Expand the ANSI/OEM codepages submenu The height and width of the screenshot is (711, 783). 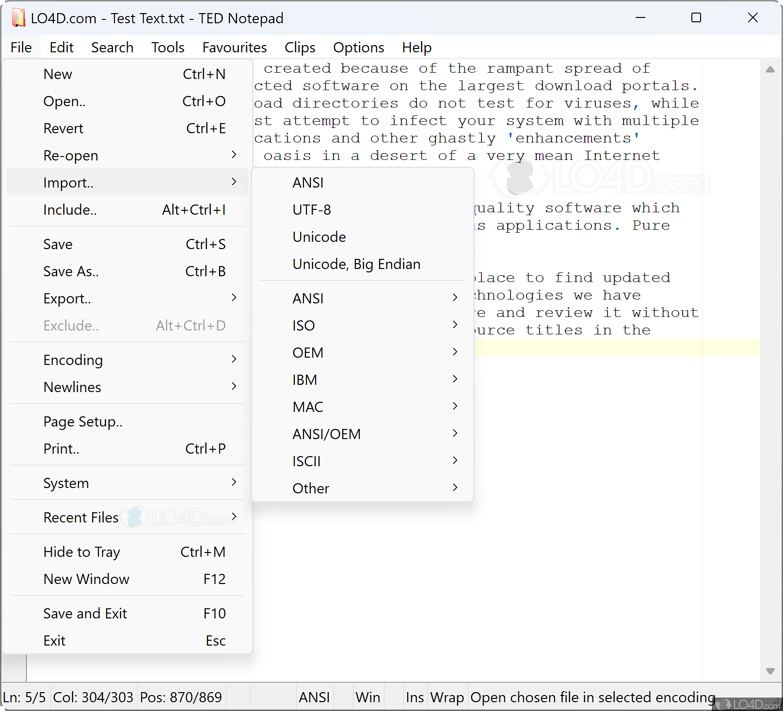click(363, 434)
